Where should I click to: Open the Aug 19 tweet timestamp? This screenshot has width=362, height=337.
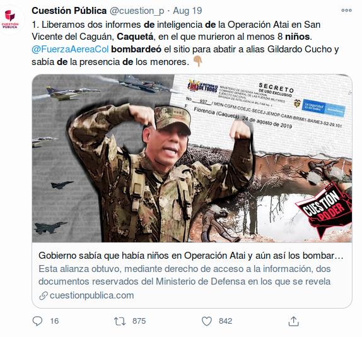coord(187,11)
